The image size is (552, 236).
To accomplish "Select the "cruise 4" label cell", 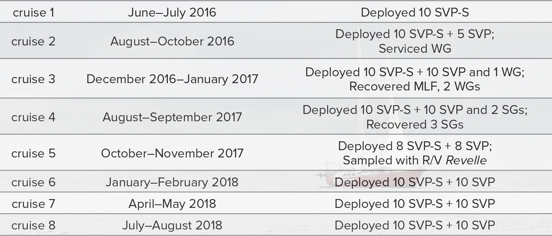I will pyautogui.click(x=34, y=117).
